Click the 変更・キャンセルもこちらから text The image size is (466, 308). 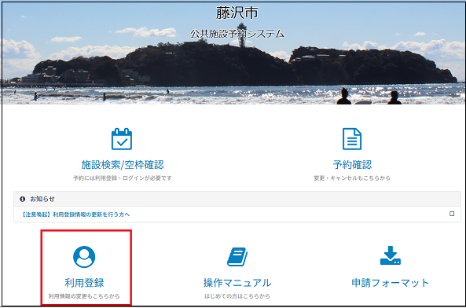point(352,178)
